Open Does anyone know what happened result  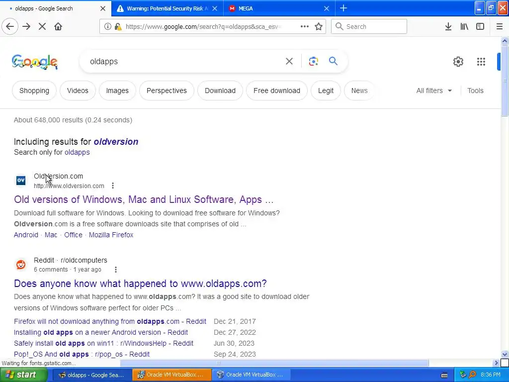(x=140, y=284)
